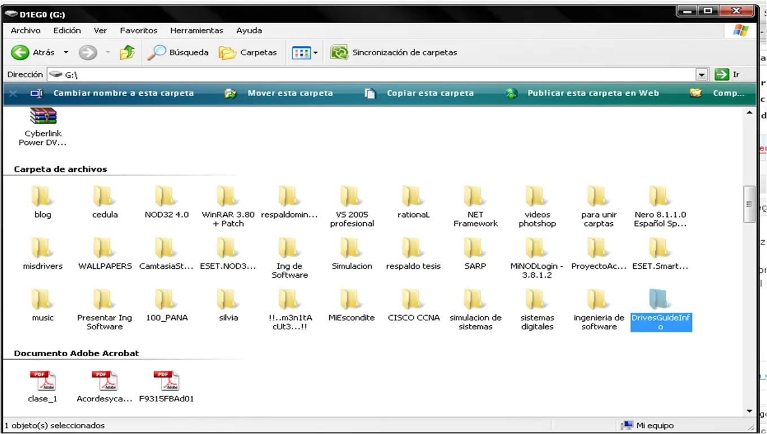767x434 pixels.
Task: Select the sistemas digitales folder
Action: [537, 309]
